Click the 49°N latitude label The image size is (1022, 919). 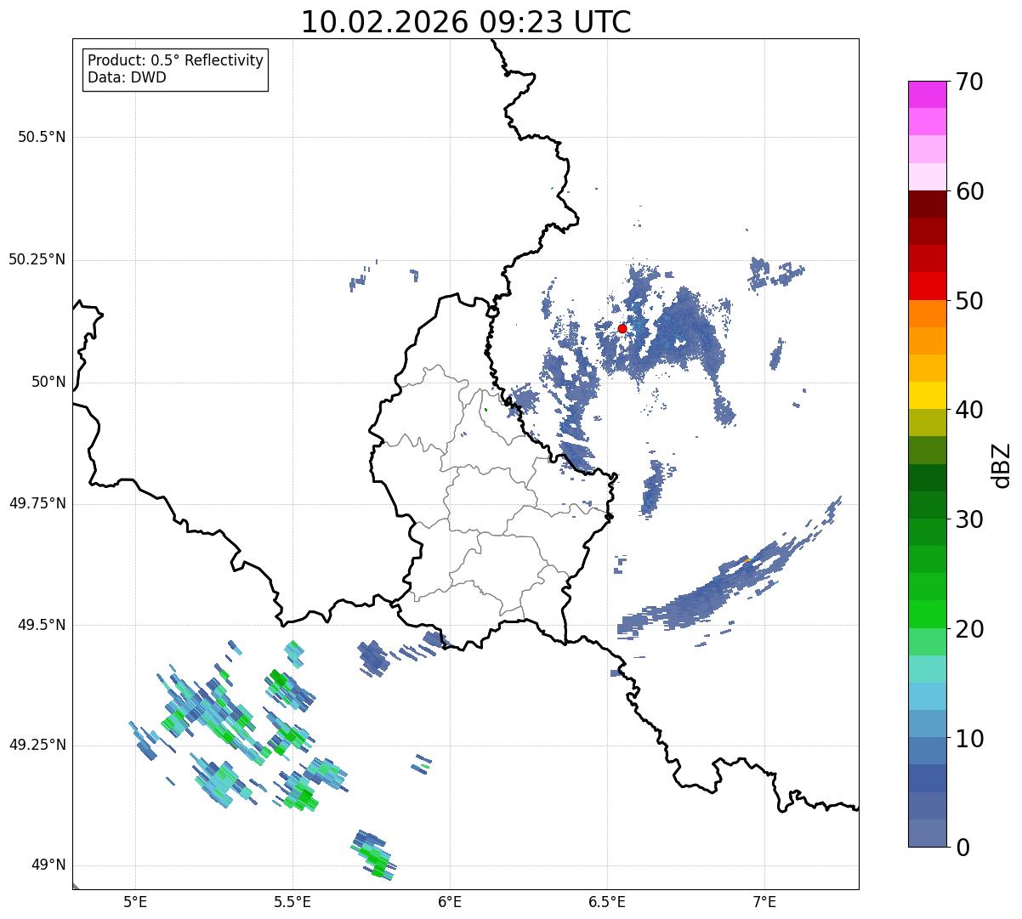(x=48, y=865)
